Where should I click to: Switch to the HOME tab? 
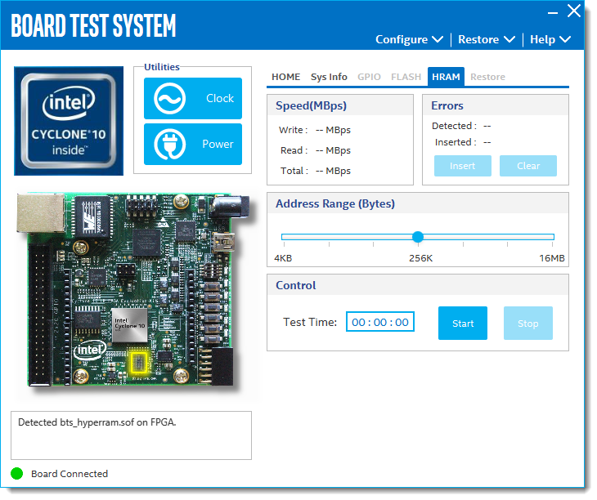tap(285, 77)
